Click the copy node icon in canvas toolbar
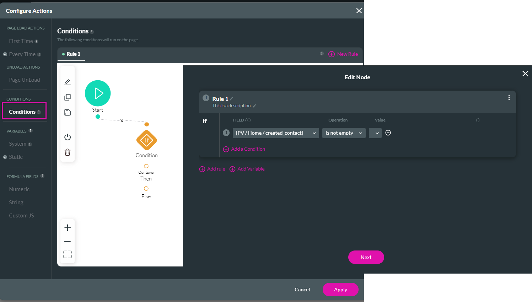 pos(68,97)
